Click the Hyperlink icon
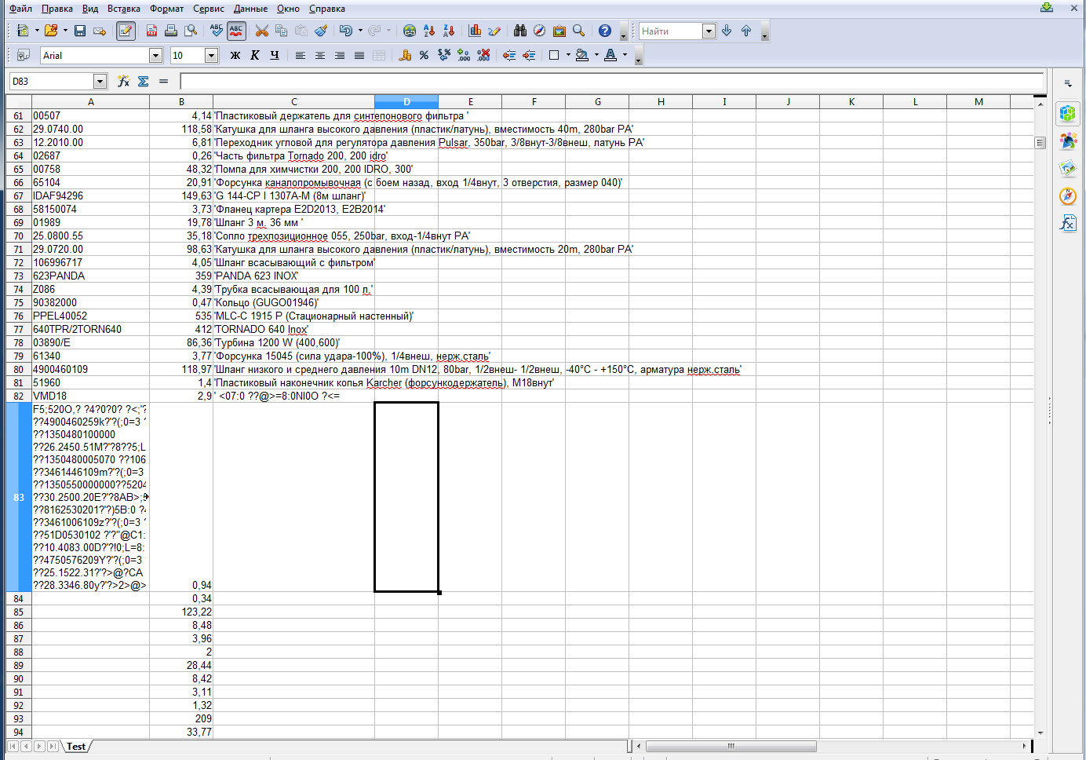Viewport: 1086px width, 760px height. [410, 31]
